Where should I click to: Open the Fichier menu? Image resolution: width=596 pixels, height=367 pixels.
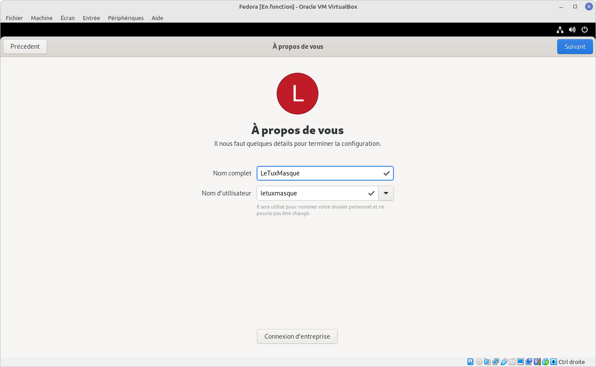click(x=14, y=18)
